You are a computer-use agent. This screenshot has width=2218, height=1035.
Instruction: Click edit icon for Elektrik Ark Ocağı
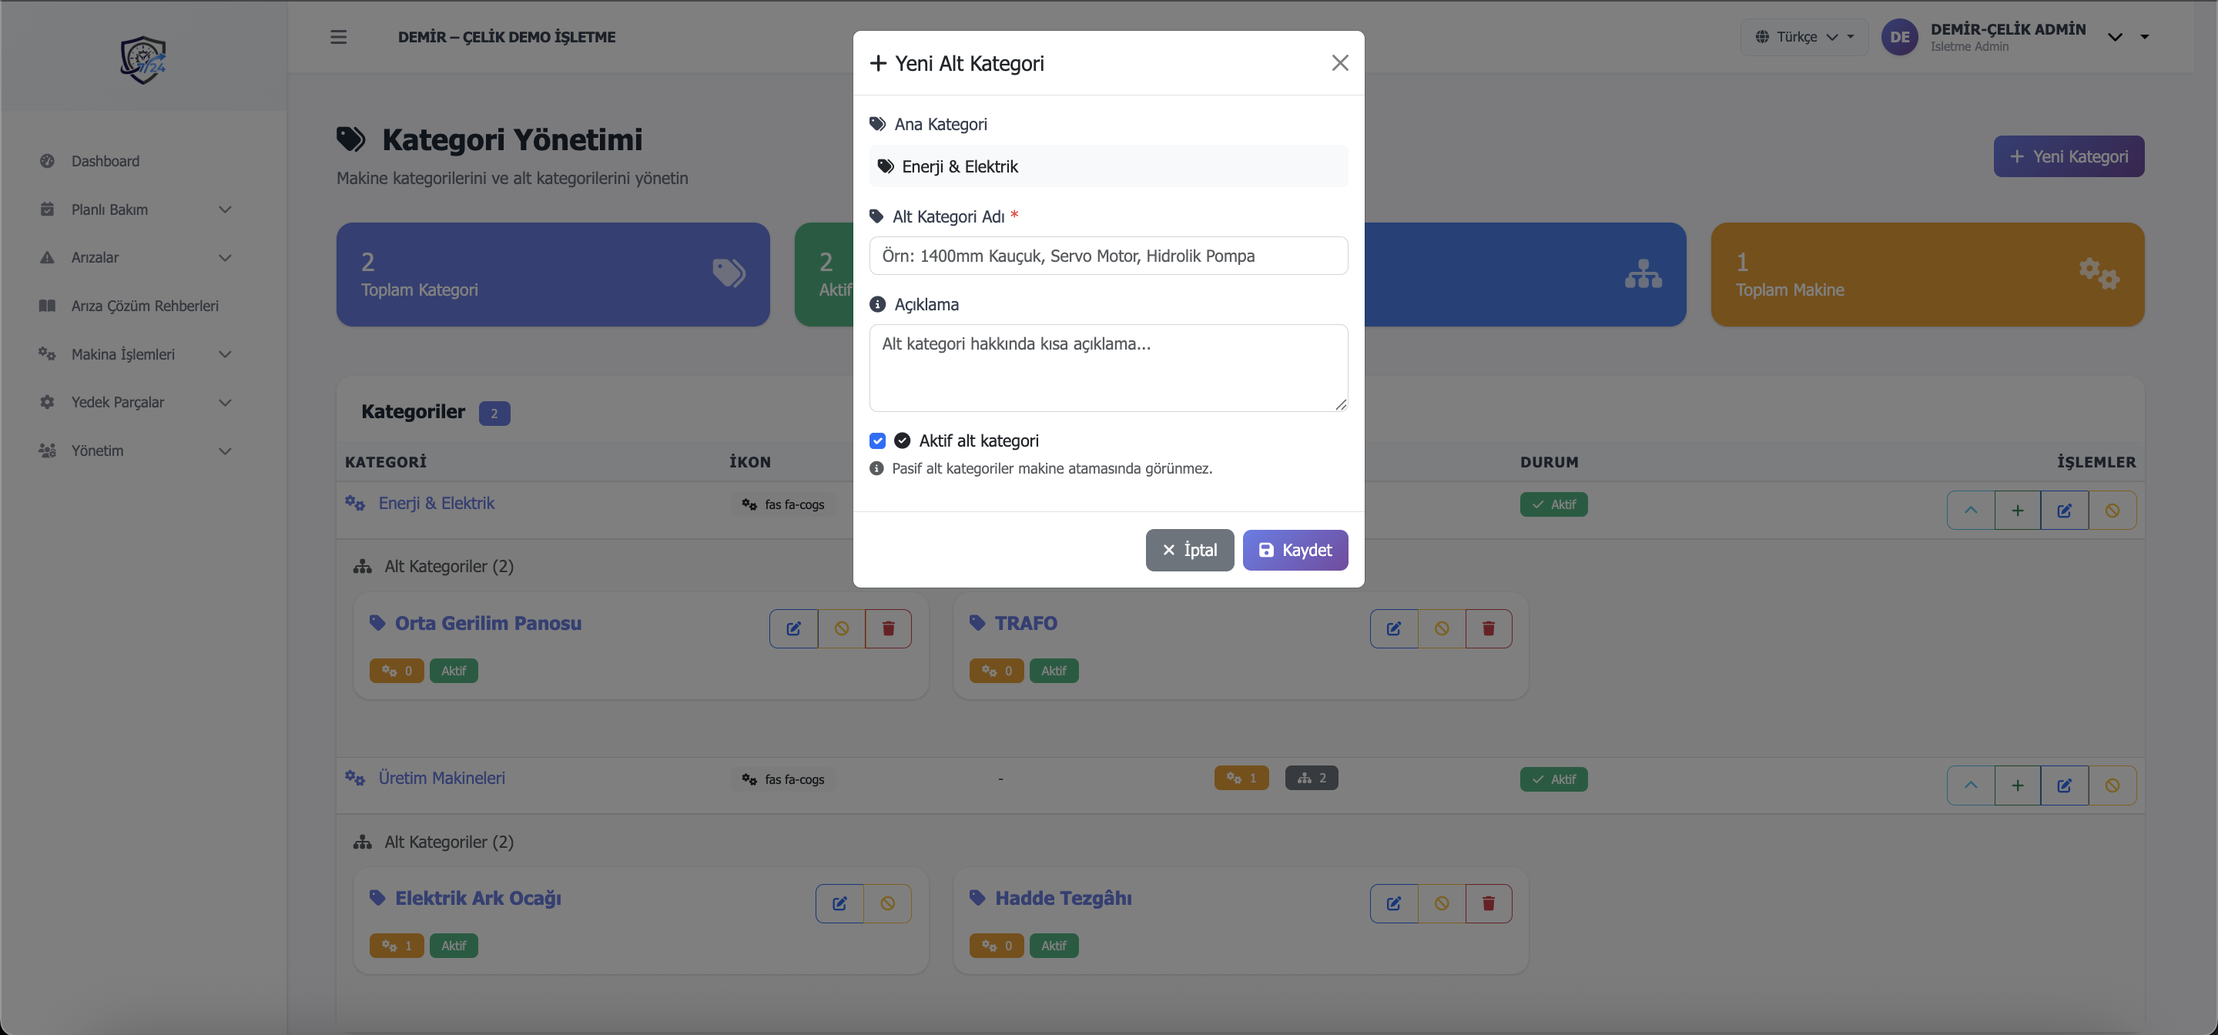839,903
